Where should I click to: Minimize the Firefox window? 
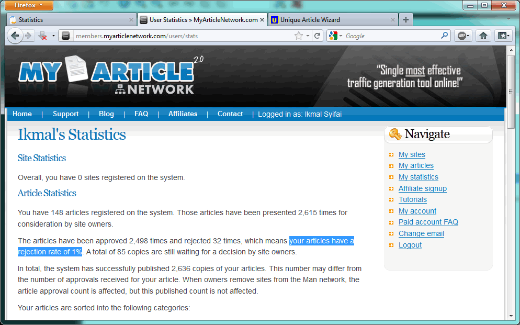(470, 5)
